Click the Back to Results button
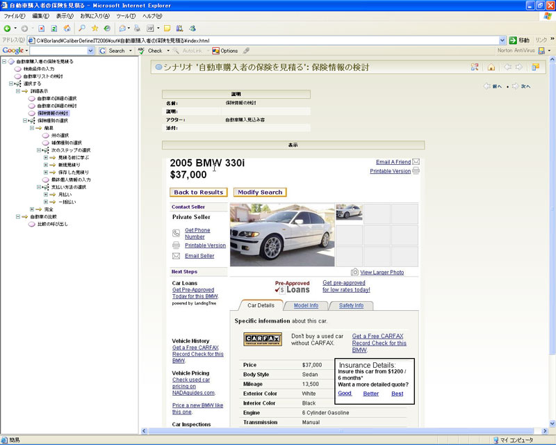Screen dimensions: 556x445 (x=199, y=192)
